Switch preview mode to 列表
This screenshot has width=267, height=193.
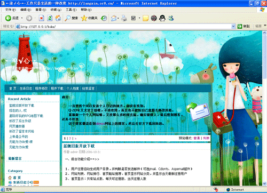[206, 138]
